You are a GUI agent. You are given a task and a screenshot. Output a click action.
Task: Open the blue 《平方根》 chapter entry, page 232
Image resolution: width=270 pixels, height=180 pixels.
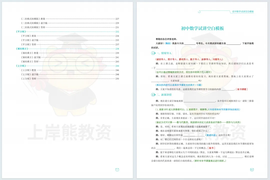(67, 31)
